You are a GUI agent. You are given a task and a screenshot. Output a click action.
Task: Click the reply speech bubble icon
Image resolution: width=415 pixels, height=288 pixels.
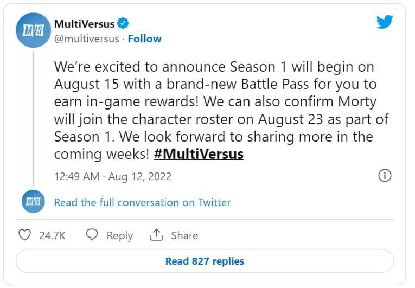click(x=92, y=234)
